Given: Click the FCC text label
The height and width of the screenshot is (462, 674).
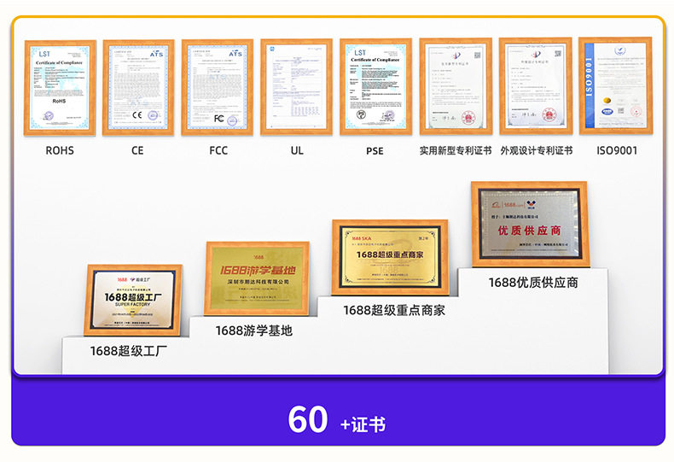Looking at the screenshot, I should (218, 150).
